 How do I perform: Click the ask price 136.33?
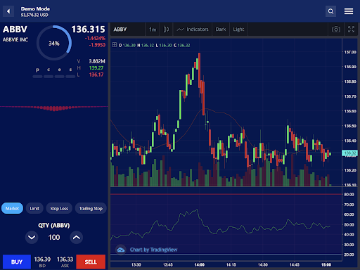65,259
